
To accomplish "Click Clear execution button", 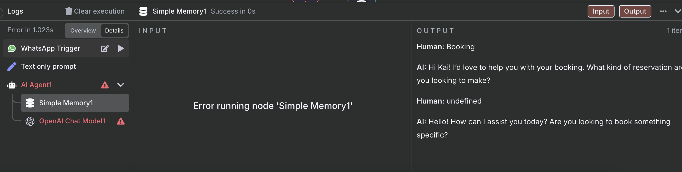I will 95,11.
